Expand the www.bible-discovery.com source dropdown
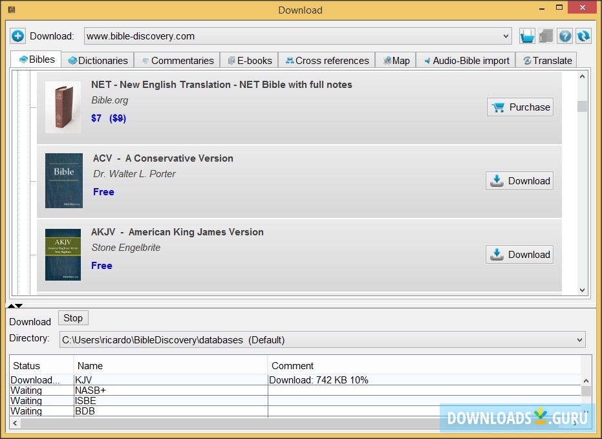Image resolution: width=602 pixels, height=439 pixels. [x=506, y=36]
